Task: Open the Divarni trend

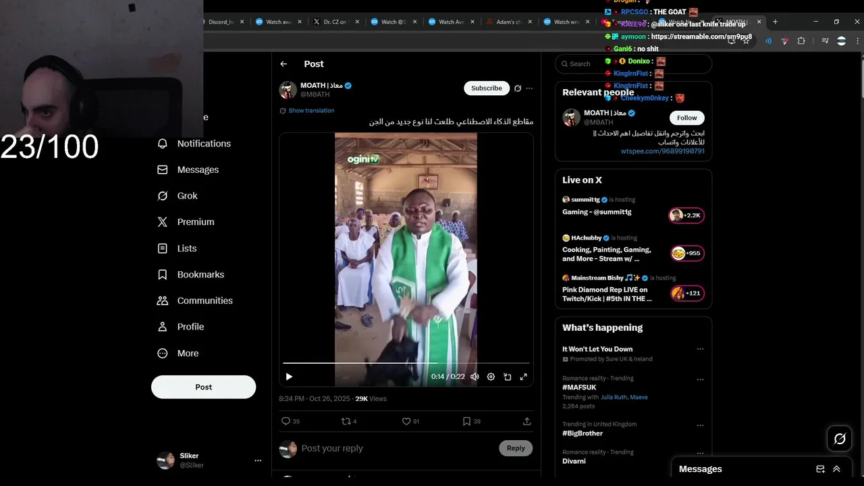Action: (x=574, y=461)
